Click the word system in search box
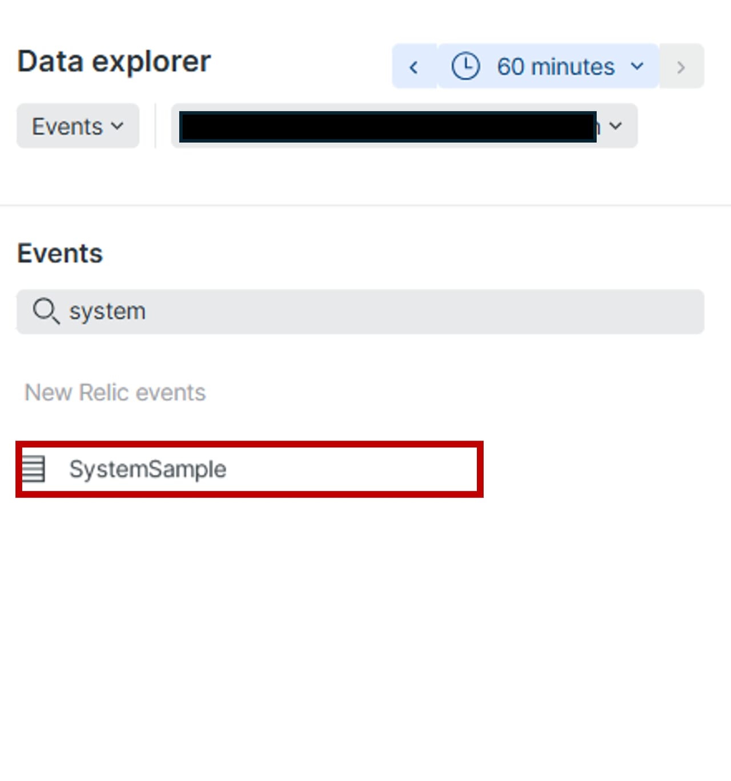Image resolution: width=731 pixels, height=781 pixels. (107, 311)
